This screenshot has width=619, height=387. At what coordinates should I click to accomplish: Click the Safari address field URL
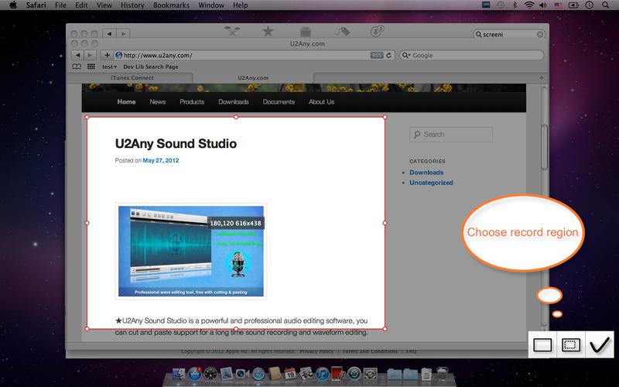[x=158, y=55]
